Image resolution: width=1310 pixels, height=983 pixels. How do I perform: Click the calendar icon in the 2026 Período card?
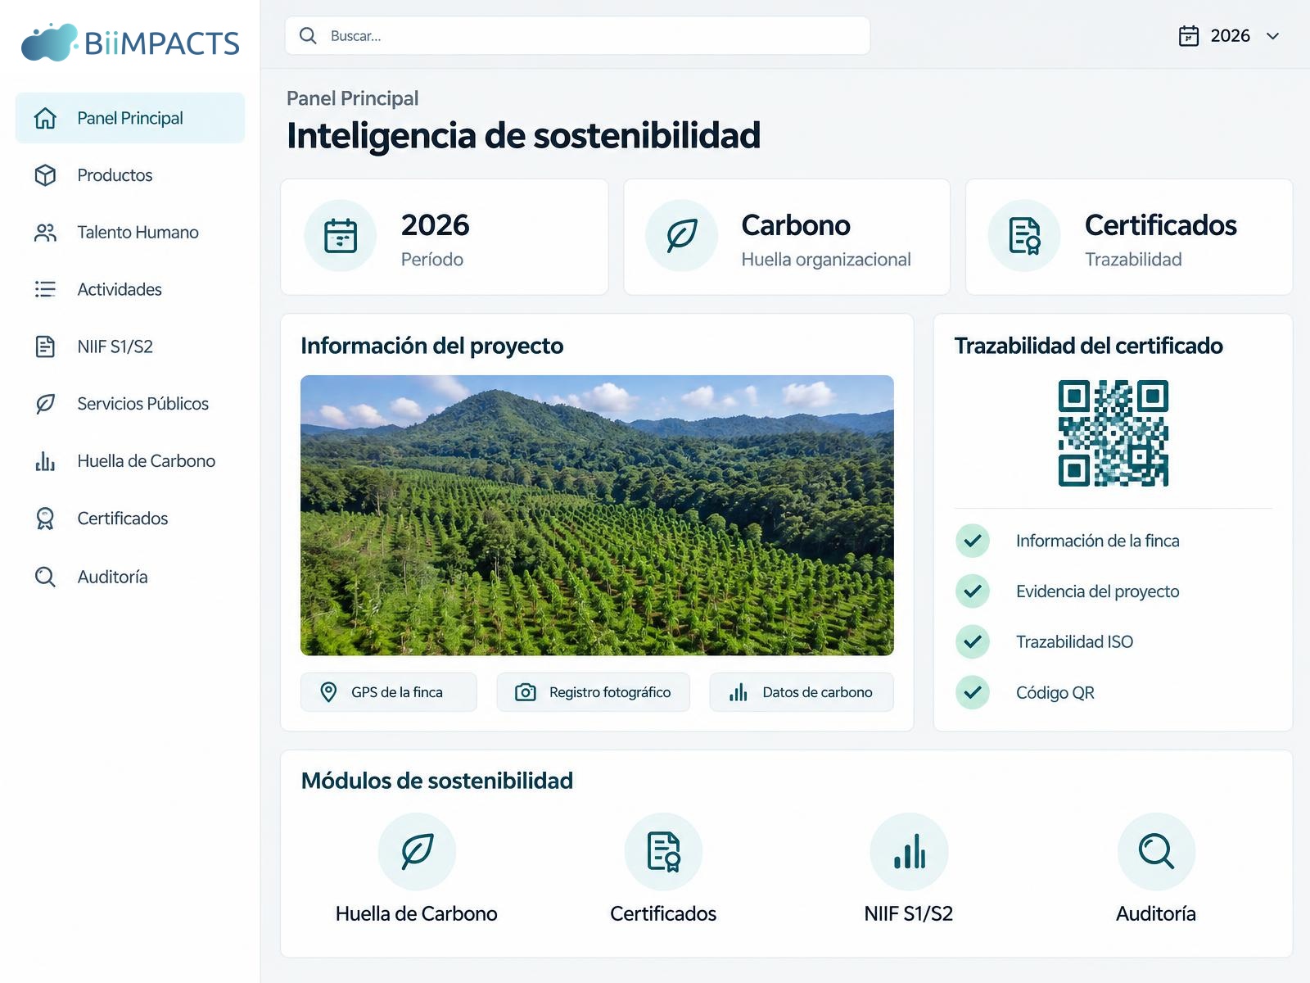tap(341, 236)
